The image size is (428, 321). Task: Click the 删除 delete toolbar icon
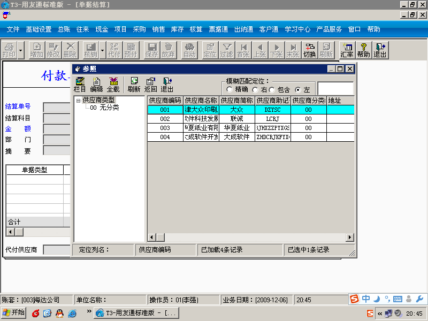click(70, 50)
